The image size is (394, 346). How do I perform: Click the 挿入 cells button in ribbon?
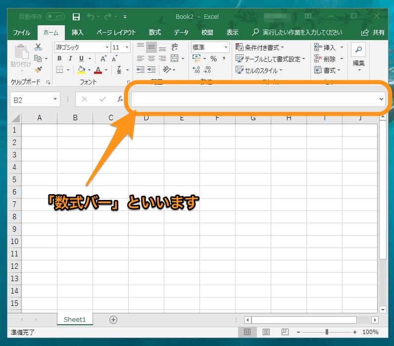pyautogui.click(x=329, y=47)
